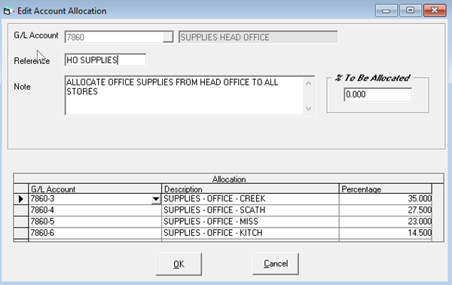Click inside the Note text area
The width and height of the screenshot is (452, 285).
185,96
